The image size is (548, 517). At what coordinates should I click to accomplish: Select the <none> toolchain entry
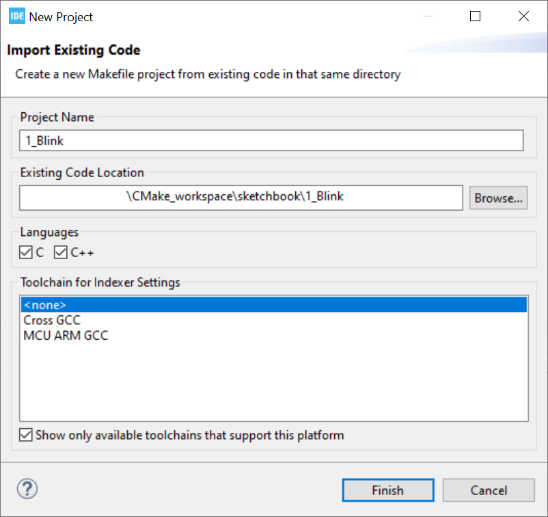273,304
